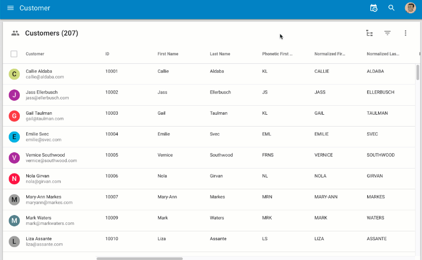The image size is (422, 260).
Task: Click normalized first name GAIL
Action: [x=319, y=113]
